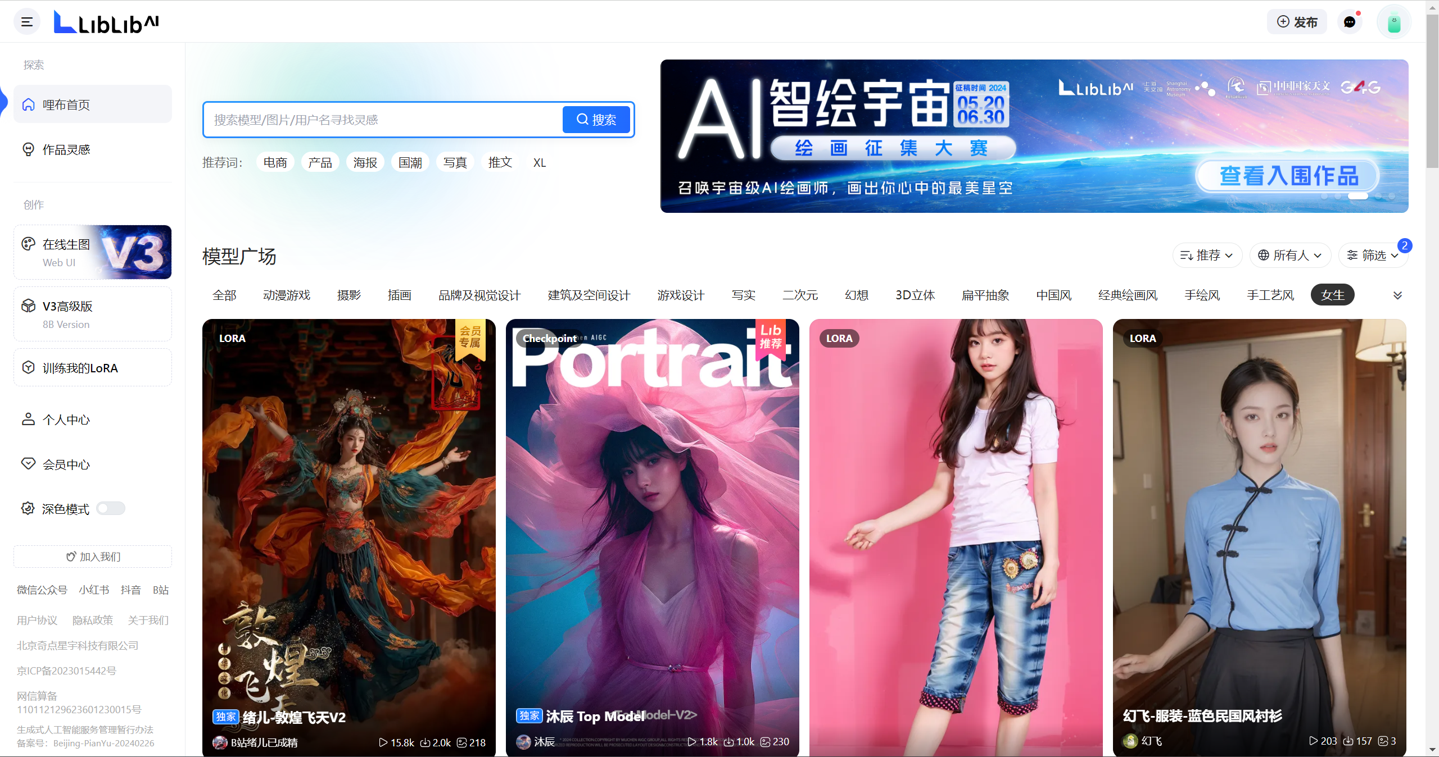Click the 发布 publish button
This screenshot has height=757, width=1439.
click(x=1297, y=22)
